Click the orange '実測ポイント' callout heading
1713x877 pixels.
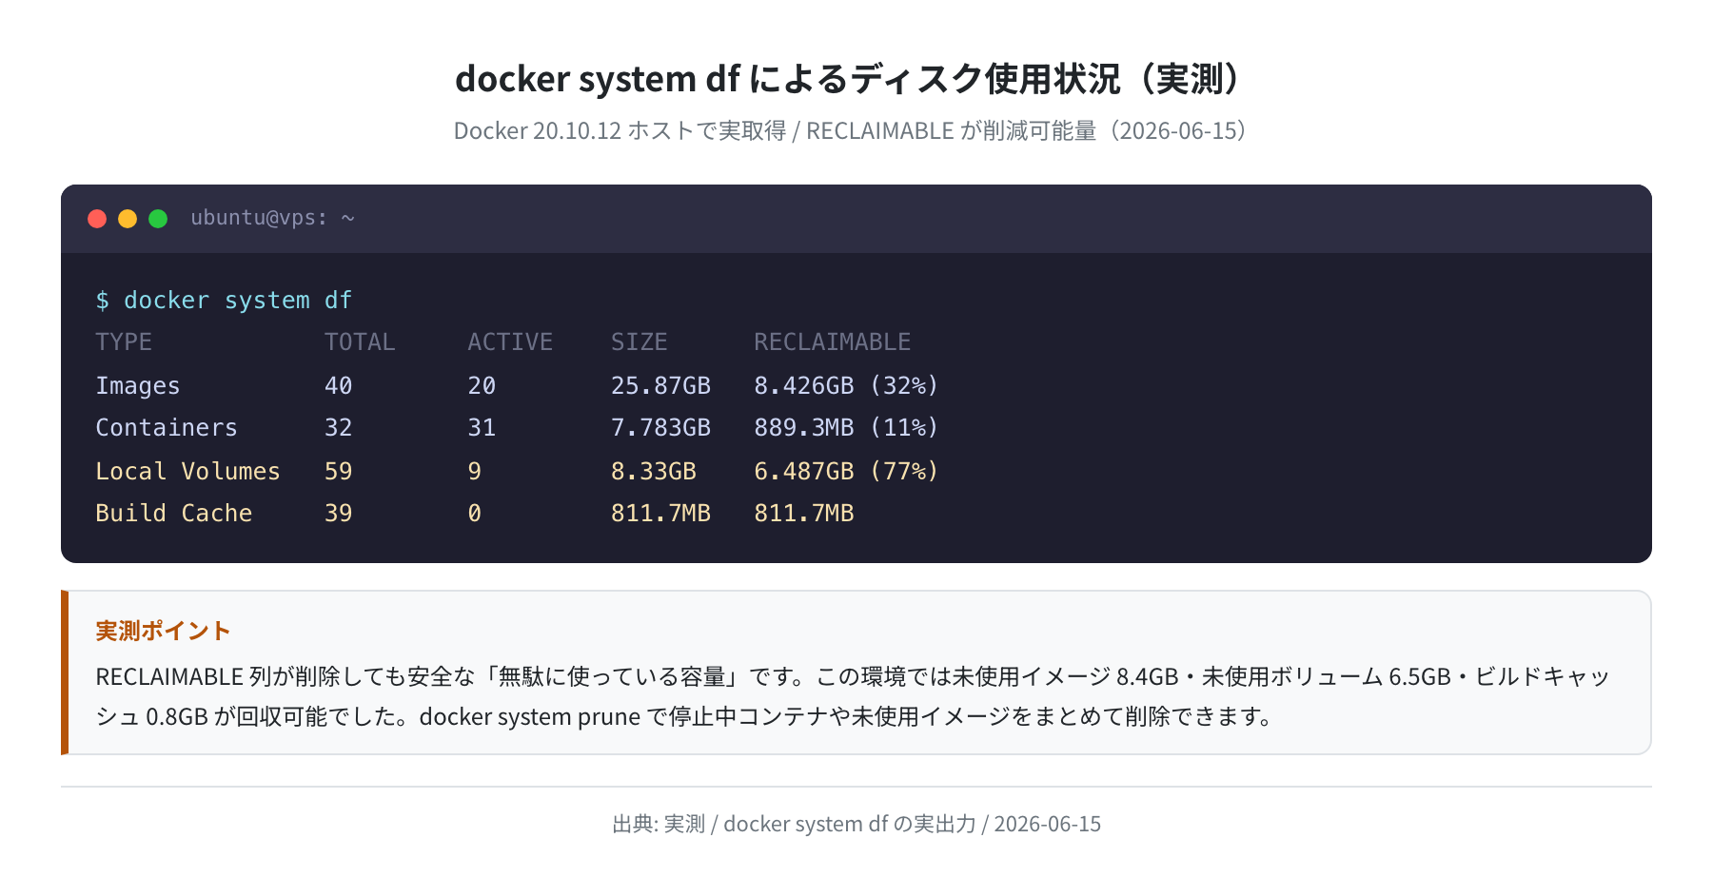pyautogui.click(x=163, y=632)
